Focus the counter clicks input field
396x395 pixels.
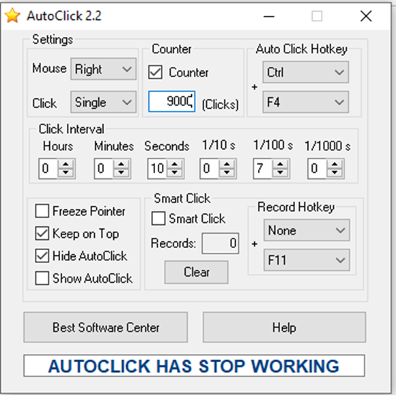(172, 102)
